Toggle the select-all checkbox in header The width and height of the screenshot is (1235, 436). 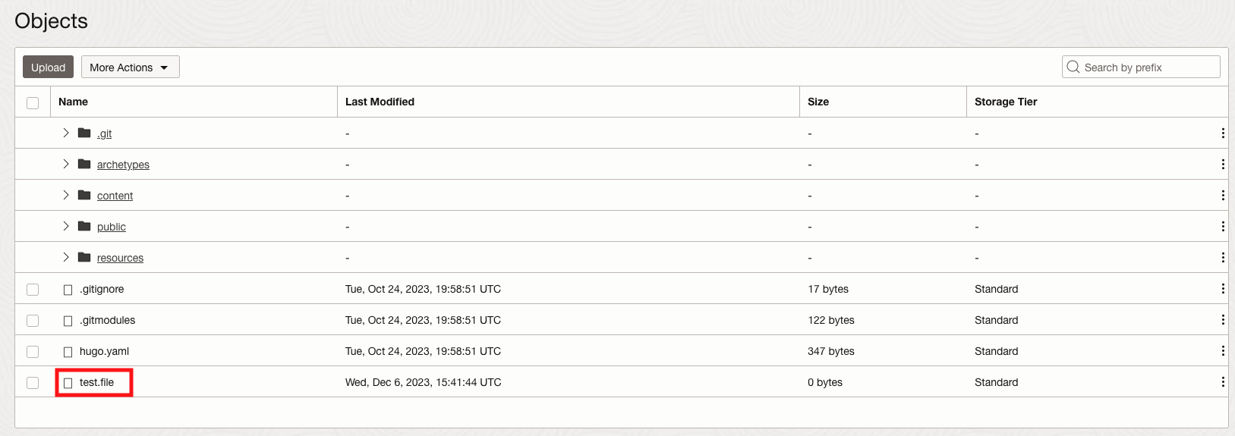(x=33, y=103)
